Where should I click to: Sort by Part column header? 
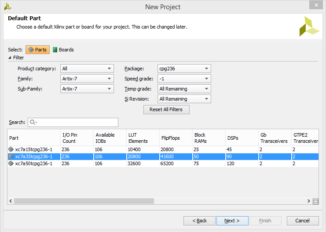click(34, 138)
